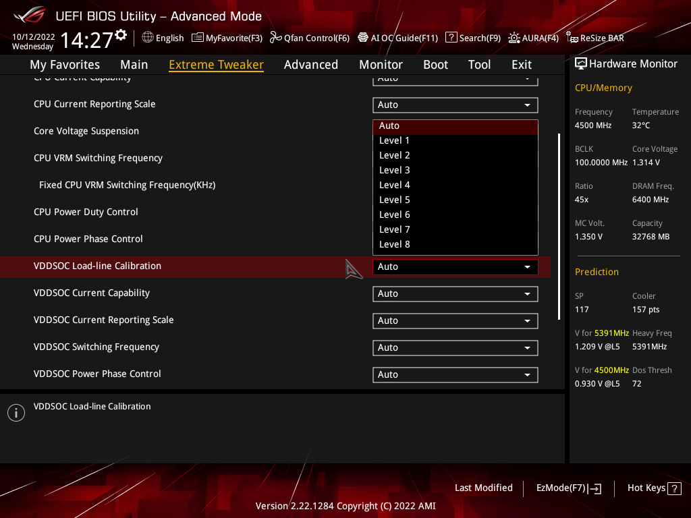
Task: Expand CPU Current Reporting Scale dropdown
Action: tap(455, 105)
